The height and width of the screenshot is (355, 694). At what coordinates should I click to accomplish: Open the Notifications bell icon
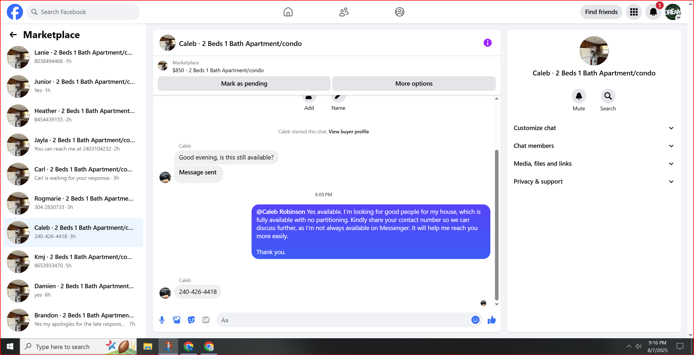653,12
